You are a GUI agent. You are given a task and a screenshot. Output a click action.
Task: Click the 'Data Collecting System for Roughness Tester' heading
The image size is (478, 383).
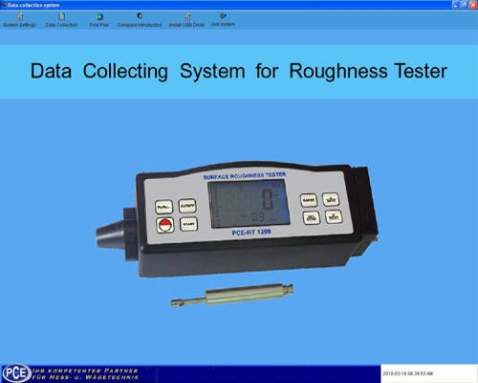point(239,71)
